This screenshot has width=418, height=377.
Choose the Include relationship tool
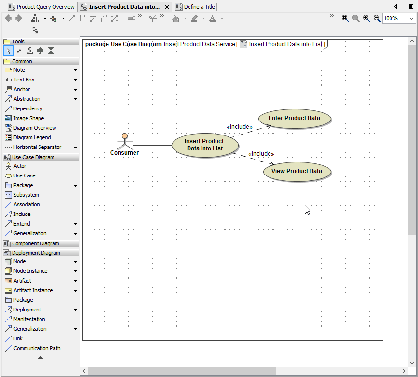click(x=22, y=214)
